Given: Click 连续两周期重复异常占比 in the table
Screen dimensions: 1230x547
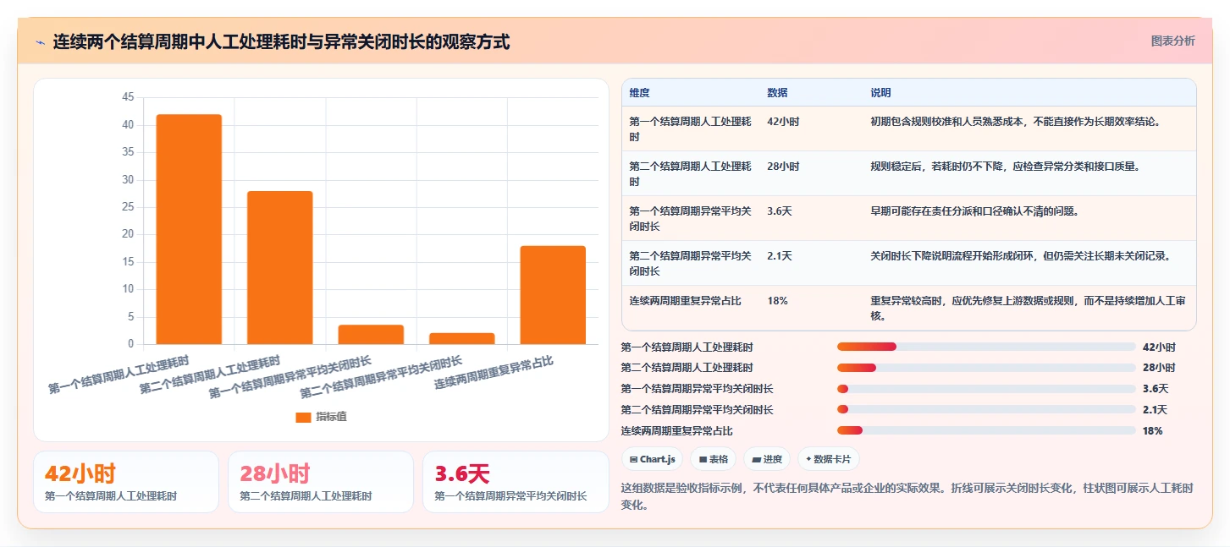Looking at the screenshot, I should pos(685,300).
